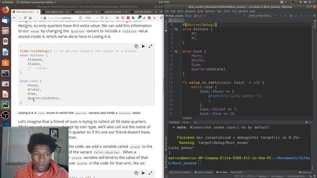The width and height of the screenshot is (317, 178).
Task: Open Thunderbird mail from the dock
Action: pyautogui.click(x=5, y=20)
